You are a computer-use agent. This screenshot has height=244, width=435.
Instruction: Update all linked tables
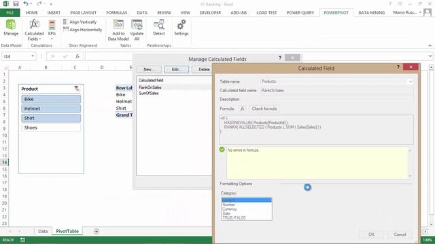click(x=137, y=30)
